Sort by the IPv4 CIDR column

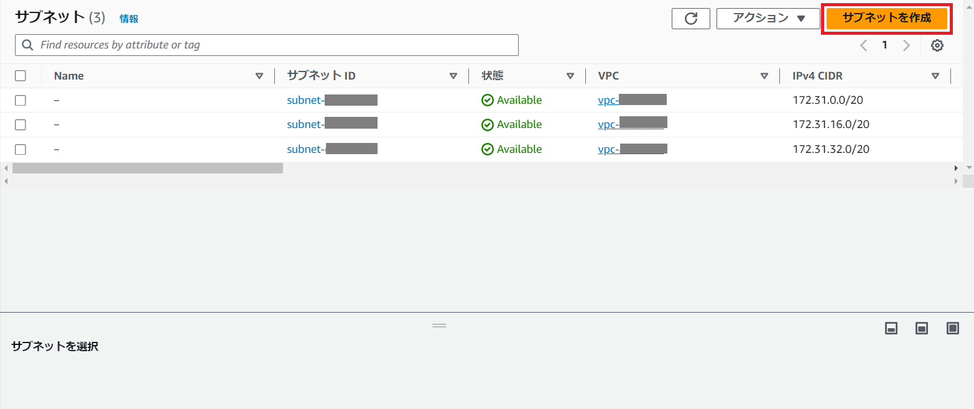pos(817,76)
